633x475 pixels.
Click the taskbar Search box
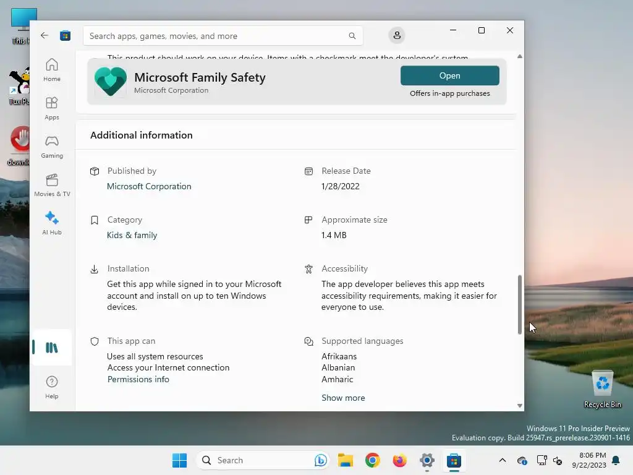pos(263,460)
